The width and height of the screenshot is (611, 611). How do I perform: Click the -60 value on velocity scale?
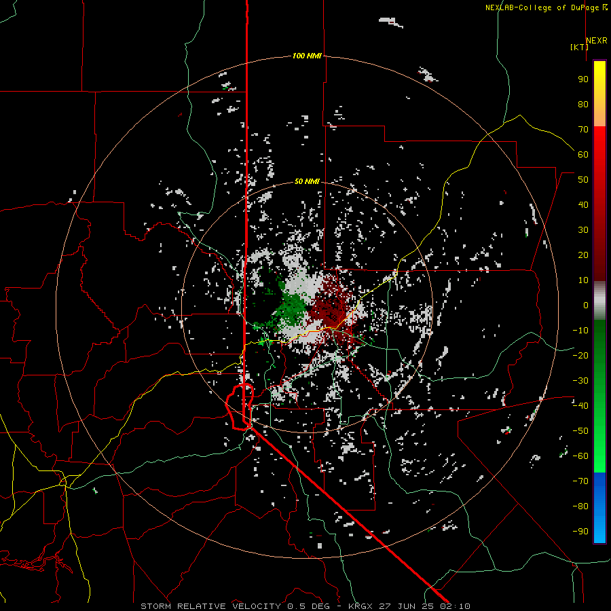[580, 456]
